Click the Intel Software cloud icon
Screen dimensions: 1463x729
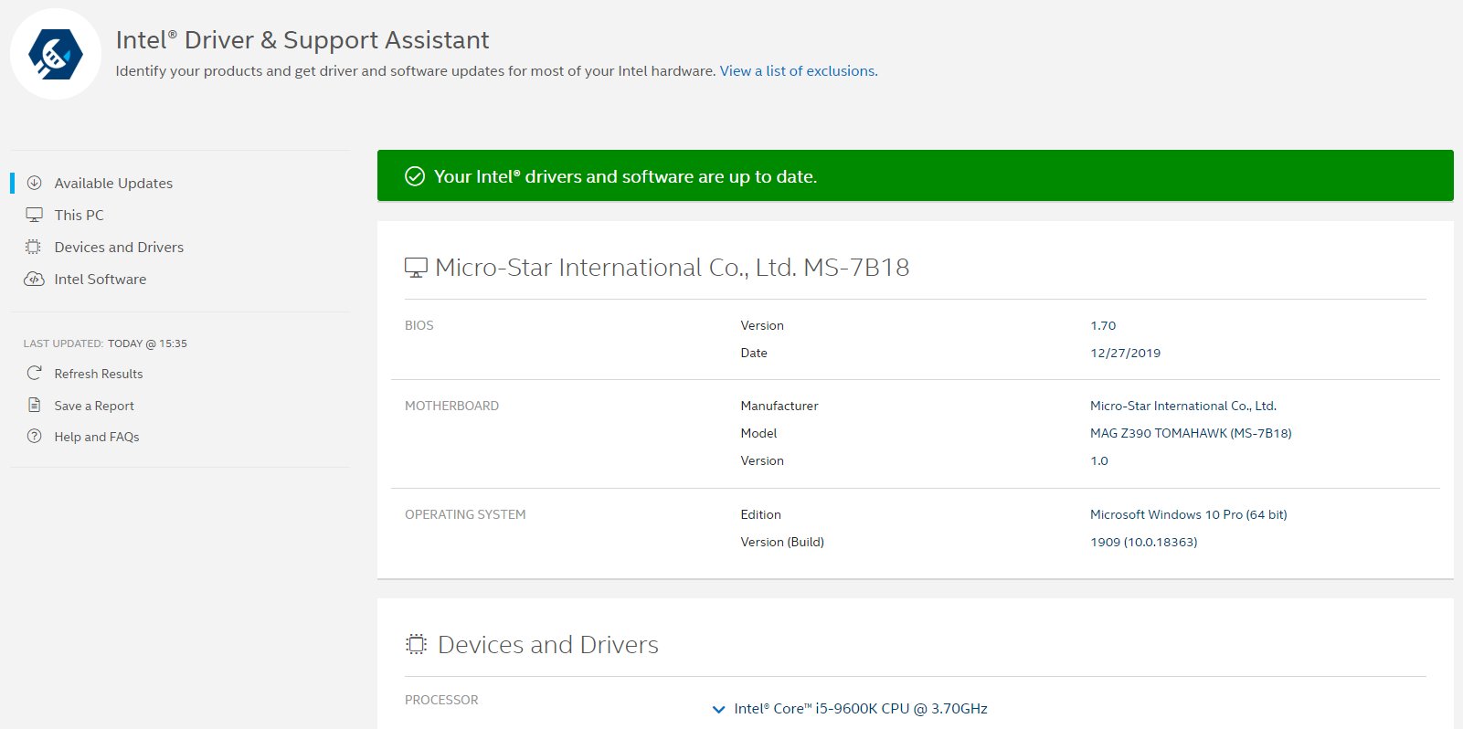[34, 280]
